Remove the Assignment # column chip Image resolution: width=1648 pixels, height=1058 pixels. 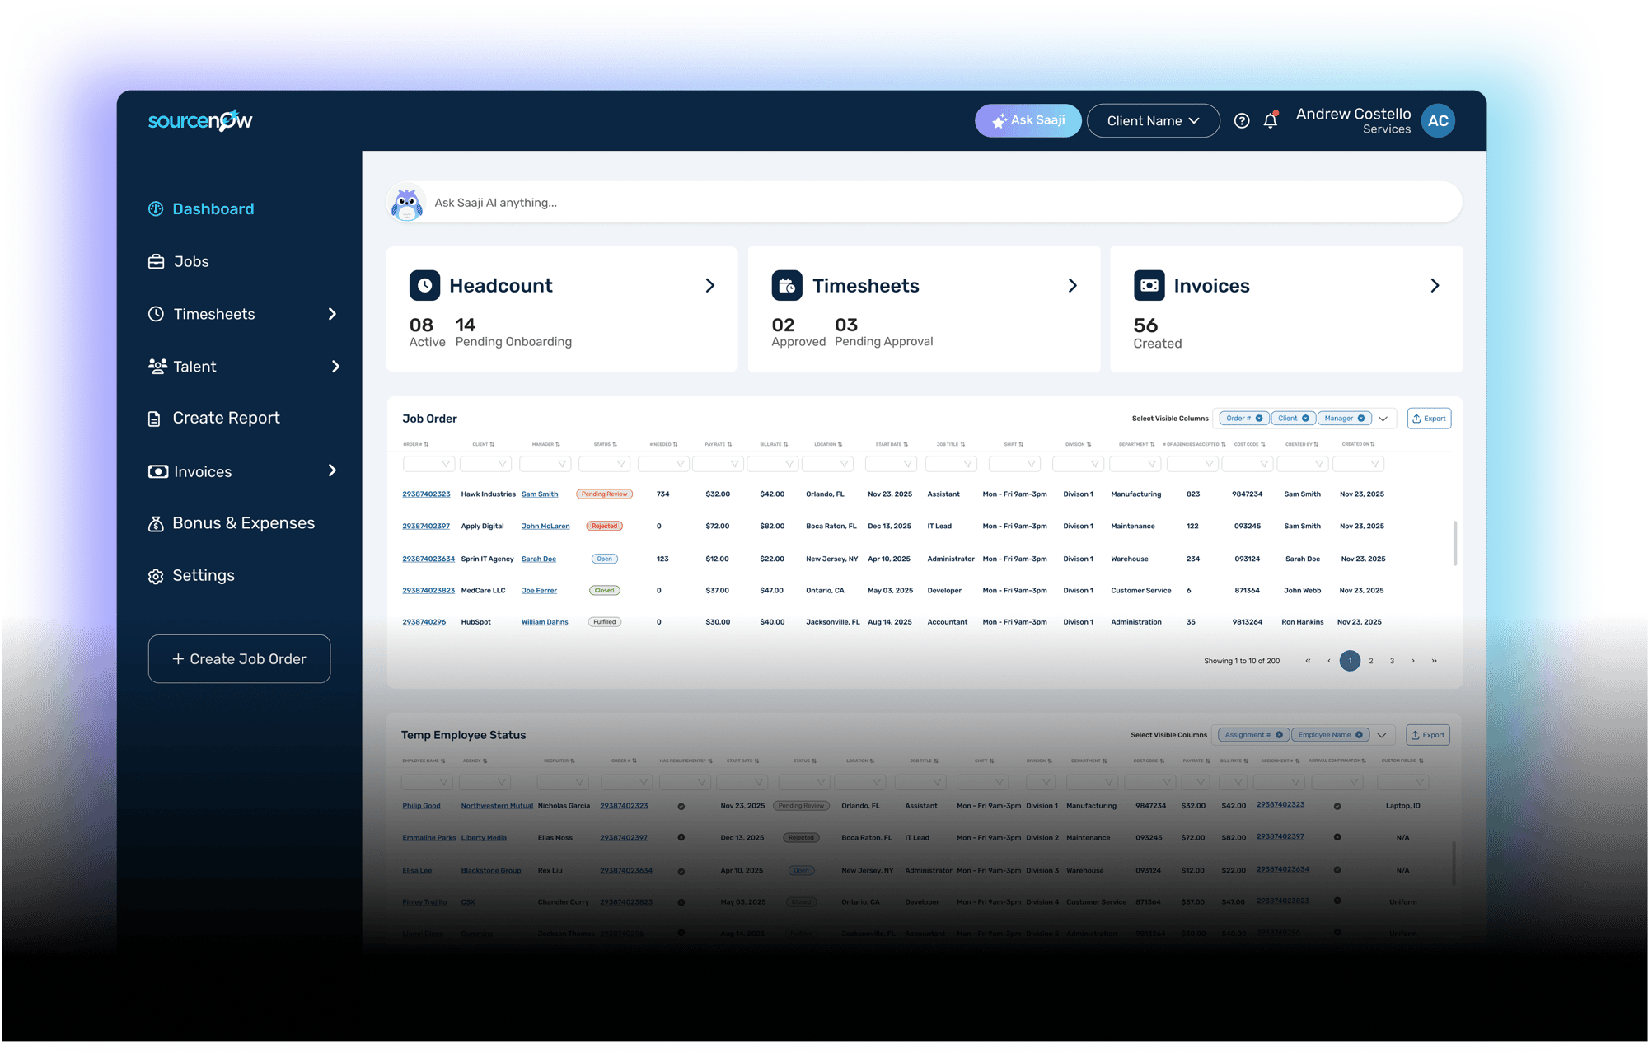pos(1279,735)
